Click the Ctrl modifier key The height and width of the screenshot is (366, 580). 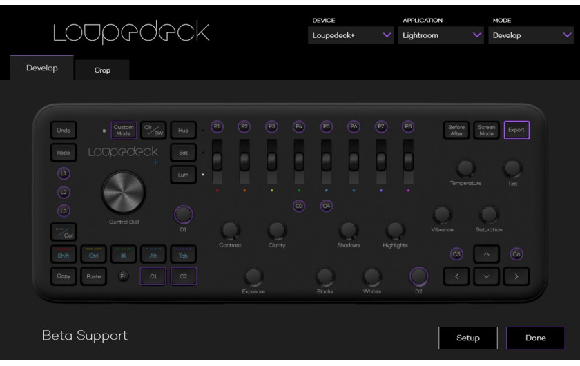(x=94, y=254)
